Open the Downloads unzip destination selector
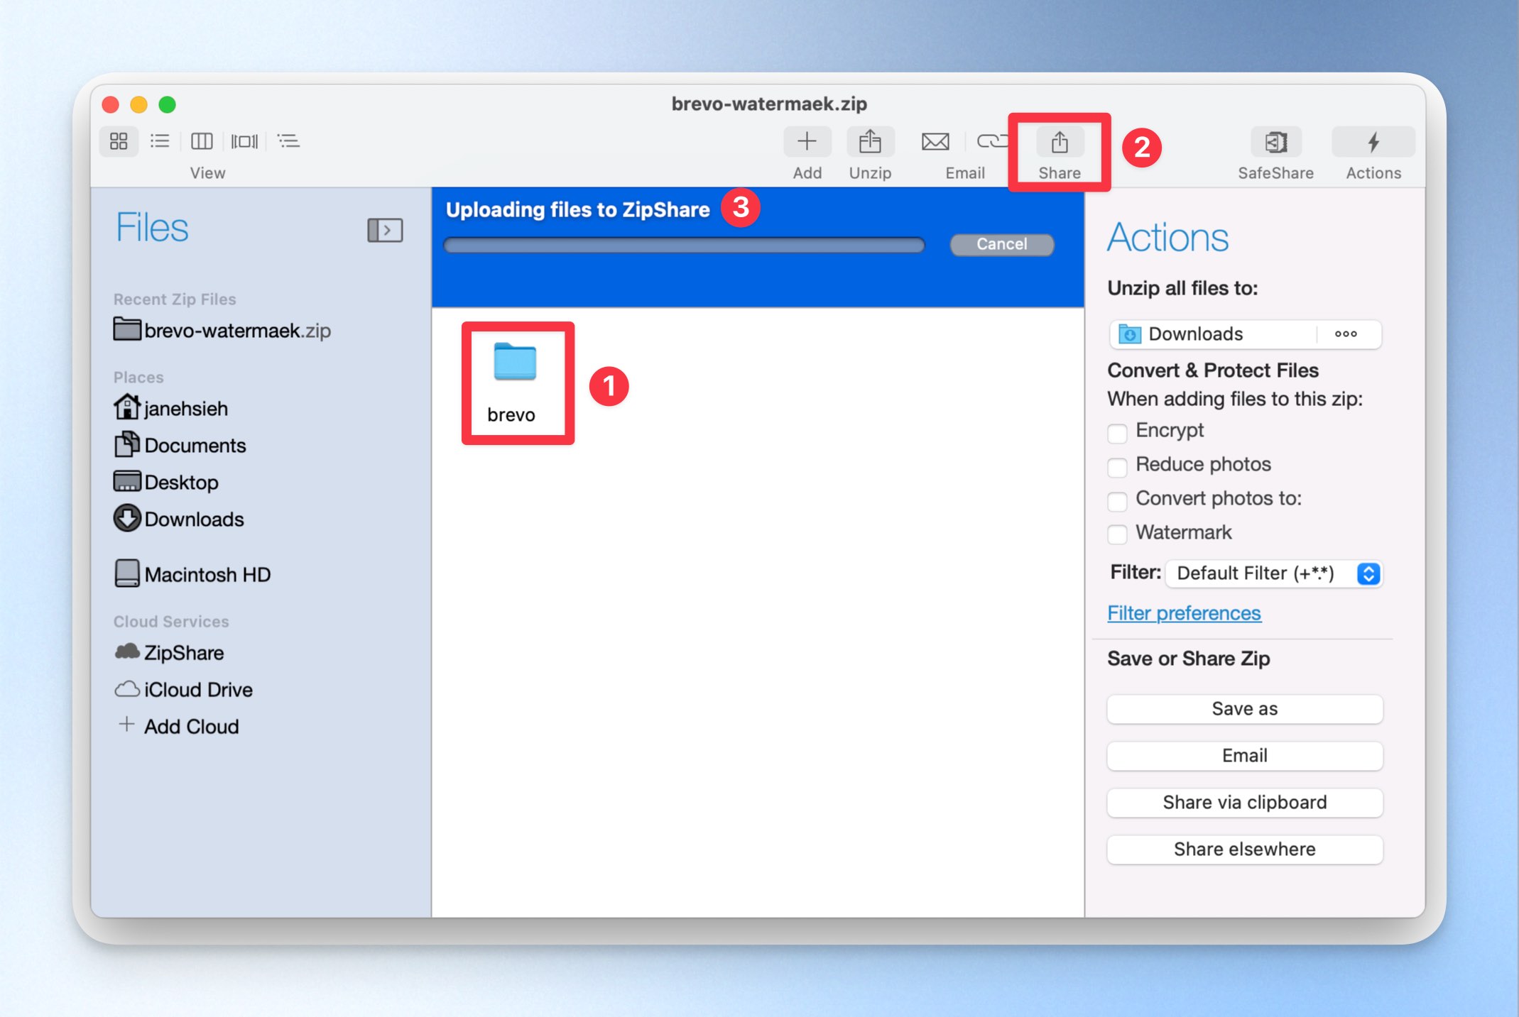 (1212, 334)
